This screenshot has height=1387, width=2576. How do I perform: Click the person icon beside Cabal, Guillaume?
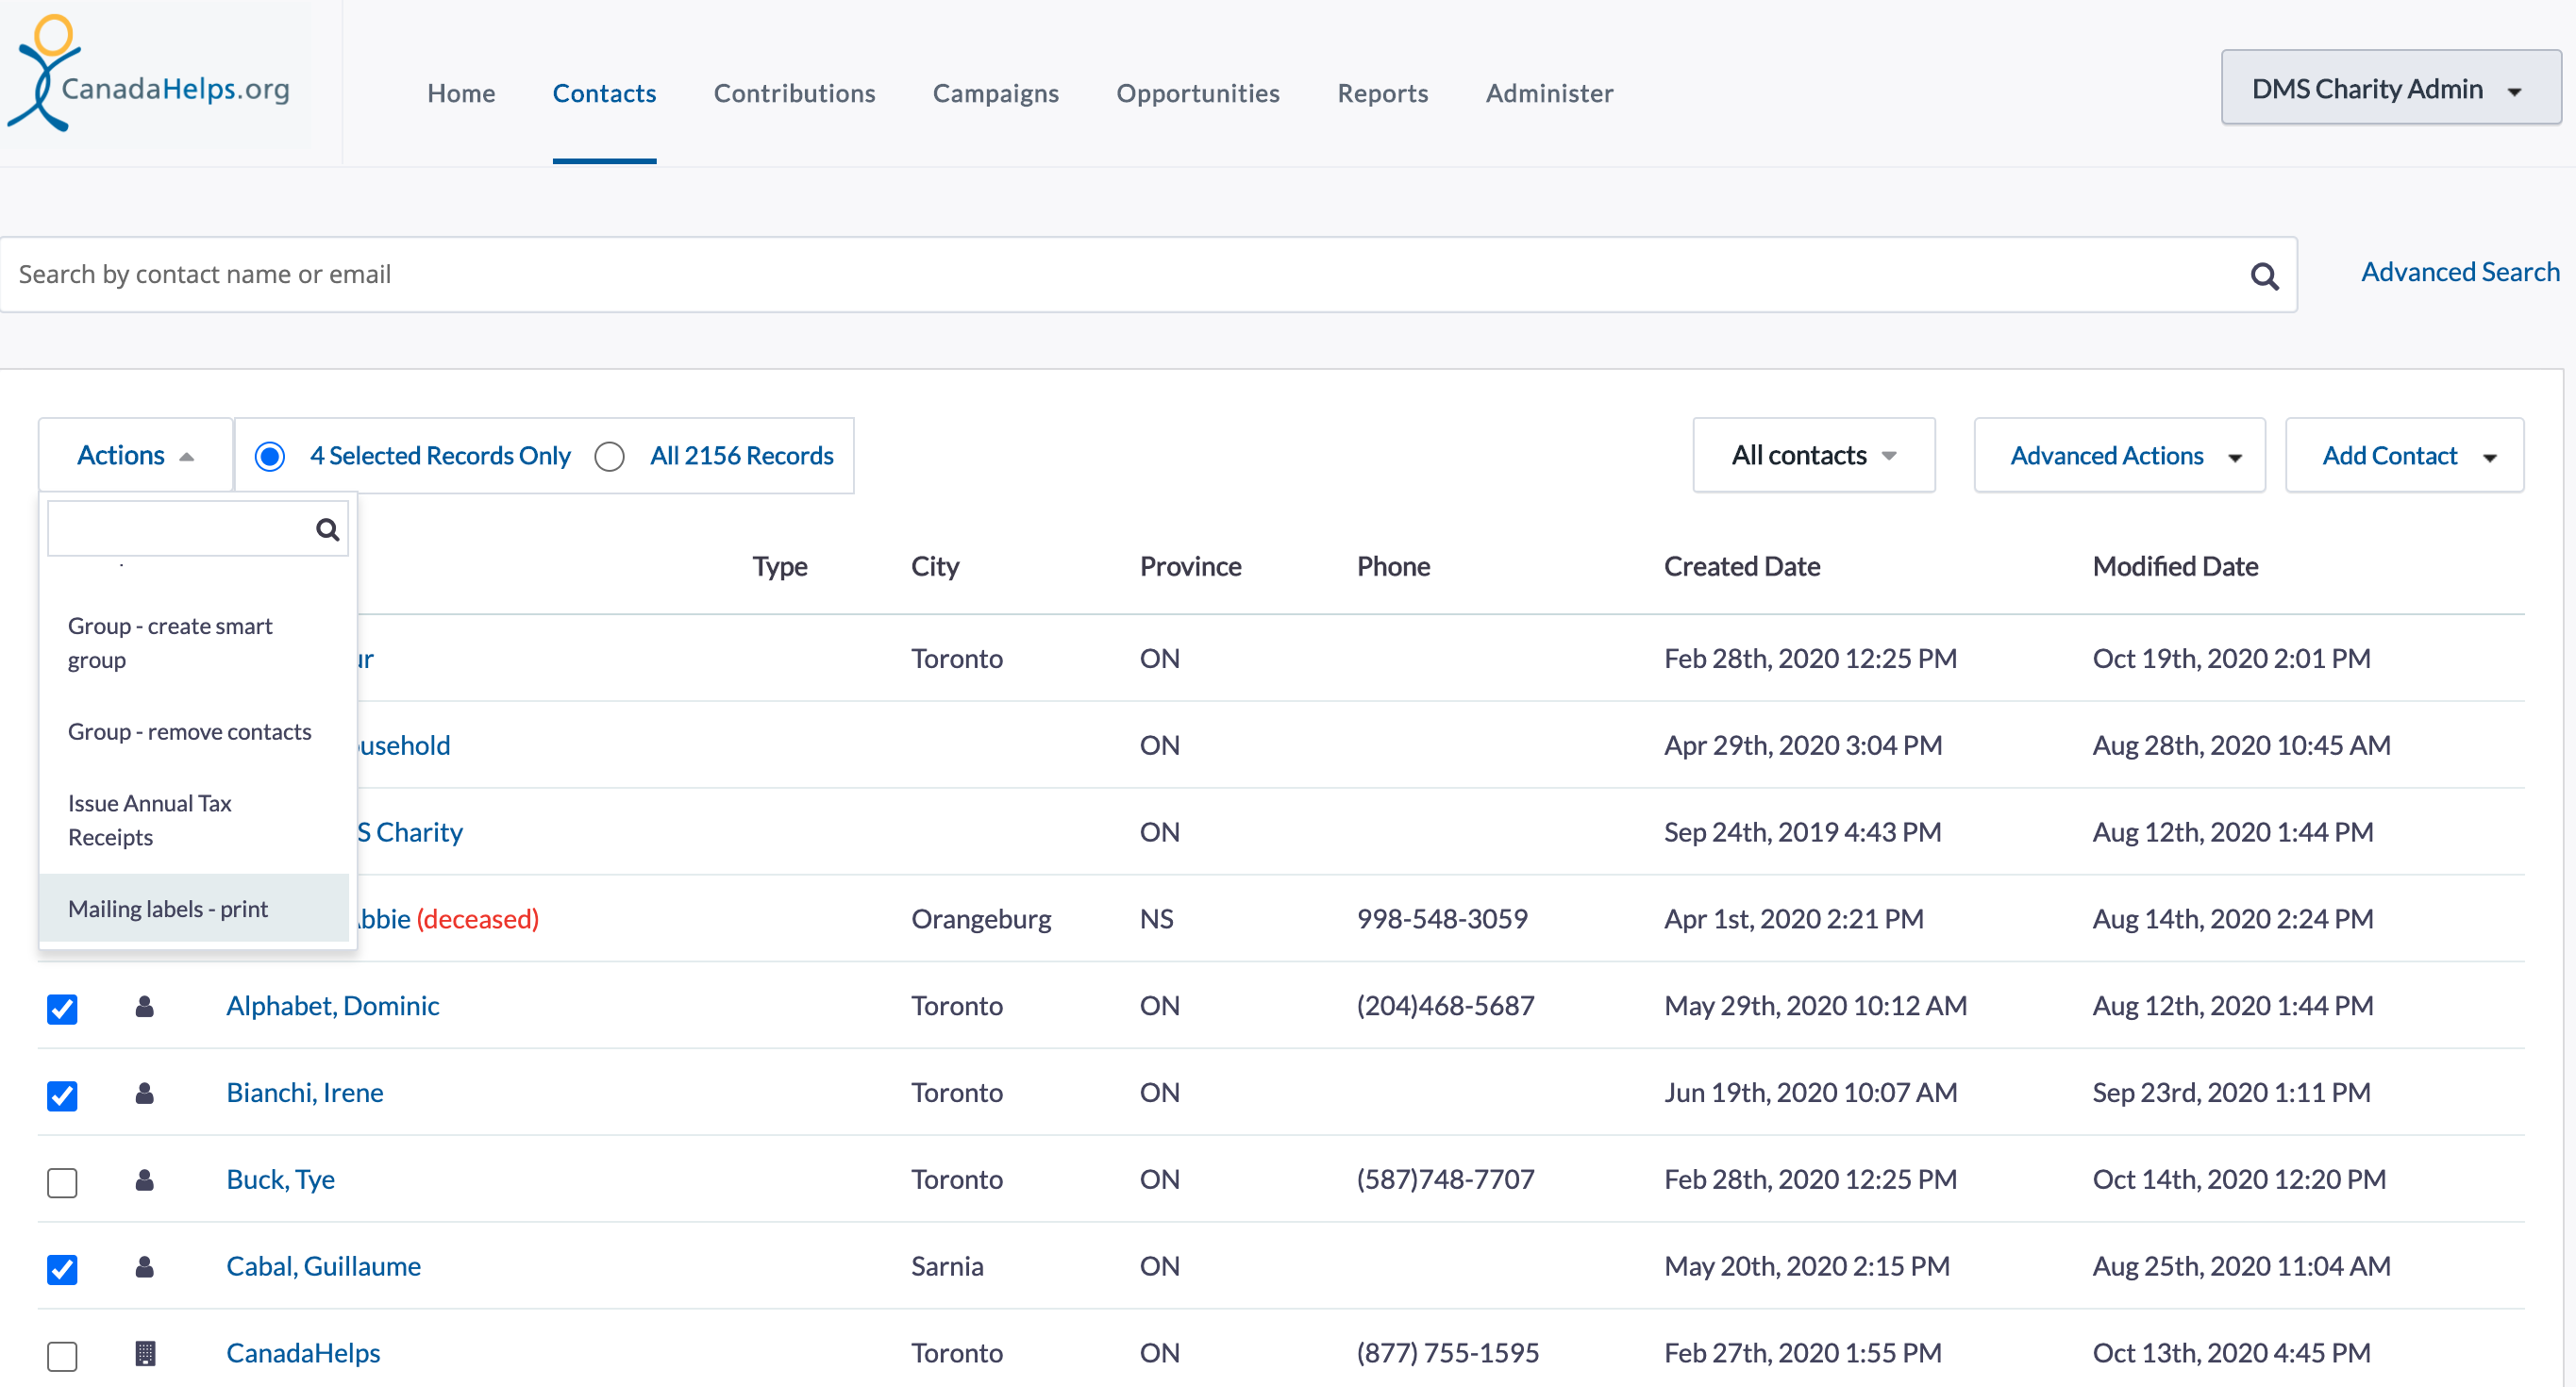pyautogui.click(x=145, y=1267)
